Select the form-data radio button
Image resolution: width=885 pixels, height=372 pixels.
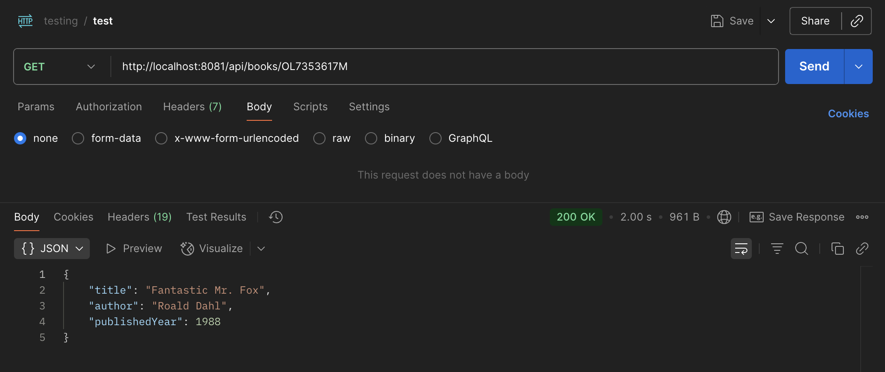[78, 138]
